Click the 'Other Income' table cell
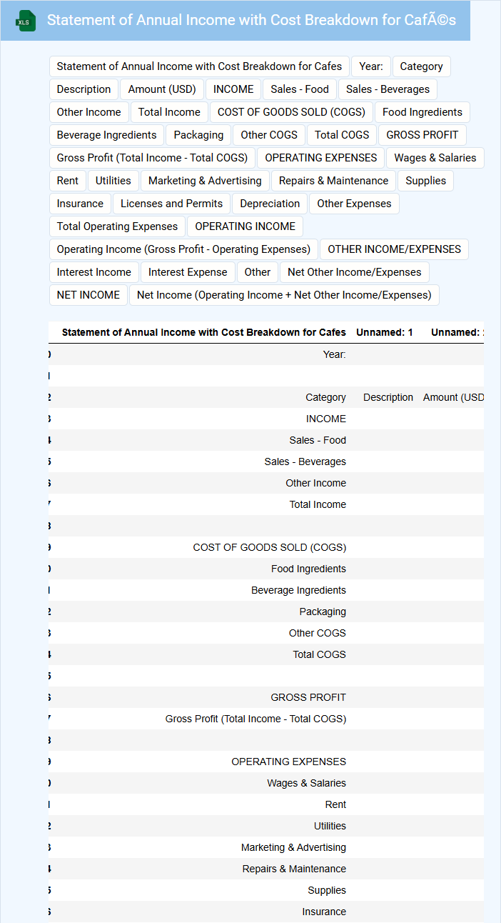 [x=316, y=483]
